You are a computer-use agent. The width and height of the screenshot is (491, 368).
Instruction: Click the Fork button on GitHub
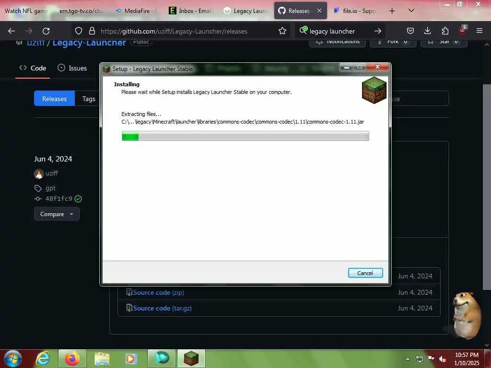pos(393,42)
